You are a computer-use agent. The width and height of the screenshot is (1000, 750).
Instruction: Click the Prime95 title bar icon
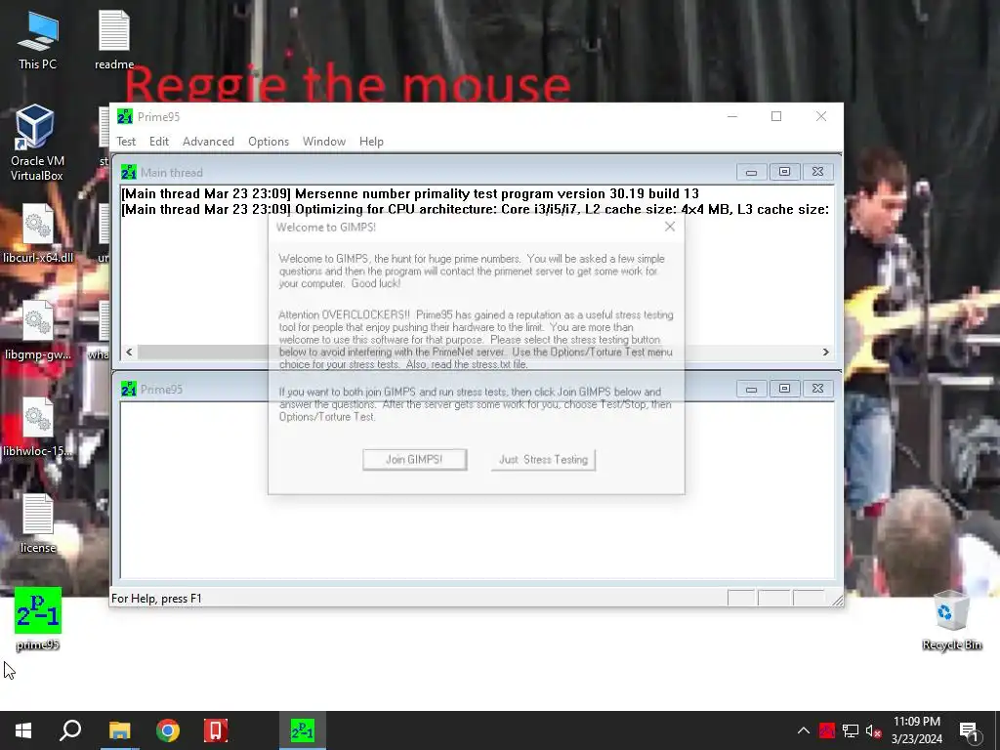[x=125, y=117]
